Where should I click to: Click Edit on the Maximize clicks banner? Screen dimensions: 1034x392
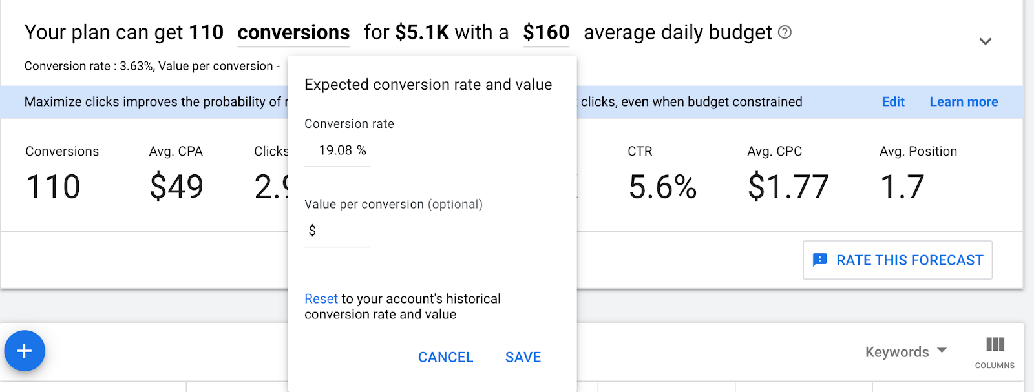[x=893, y=101]
